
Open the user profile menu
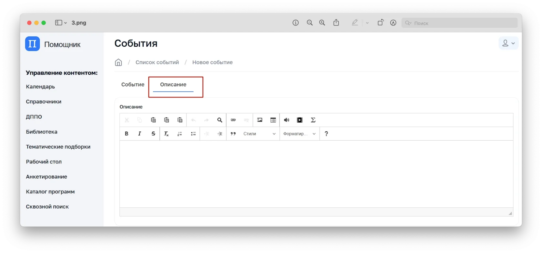click(508, 43)
